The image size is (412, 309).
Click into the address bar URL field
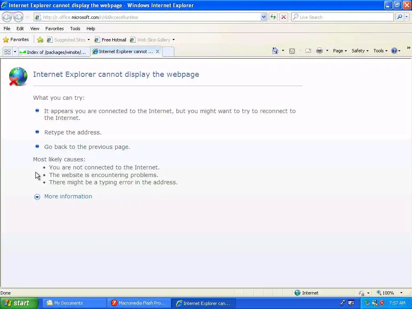(x=151, y=17)
